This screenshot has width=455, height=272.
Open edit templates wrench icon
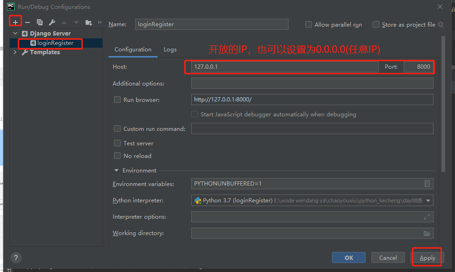52,22
